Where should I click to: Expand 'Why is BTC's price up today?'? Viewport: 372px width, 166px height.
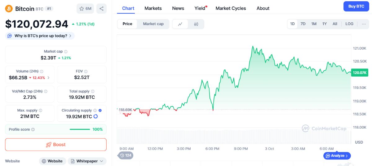[x=40, y=36]
